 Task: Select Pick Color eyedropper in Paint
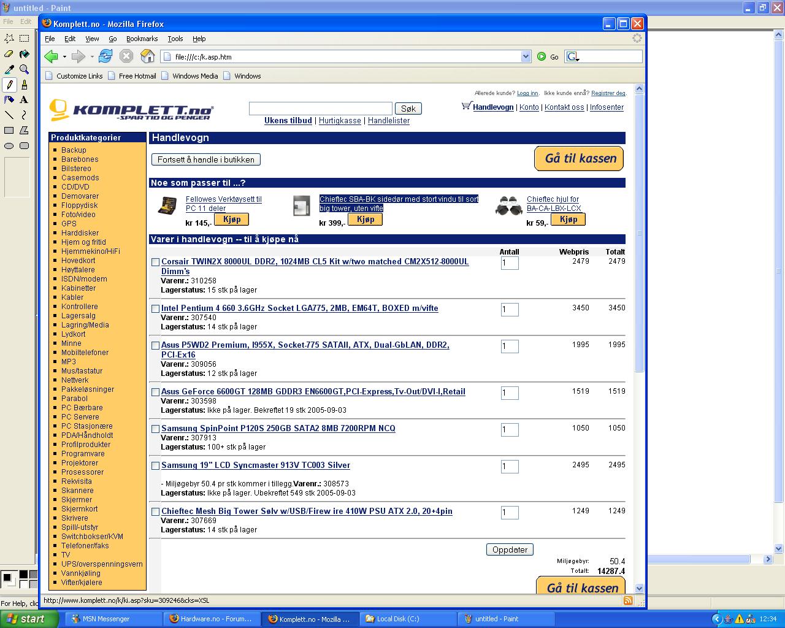click(9, 69)
